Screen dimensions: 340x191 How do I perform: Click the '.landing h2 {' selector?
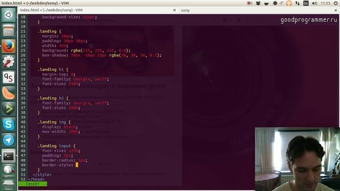pos(53,98)
